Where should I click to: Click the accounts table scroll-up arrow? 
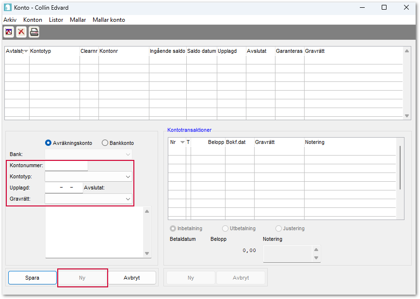[407, 51]
